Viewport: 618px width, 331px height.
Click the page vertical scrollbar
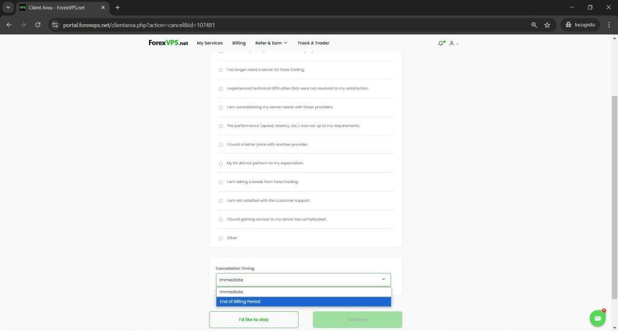click(x=614, y=198)
